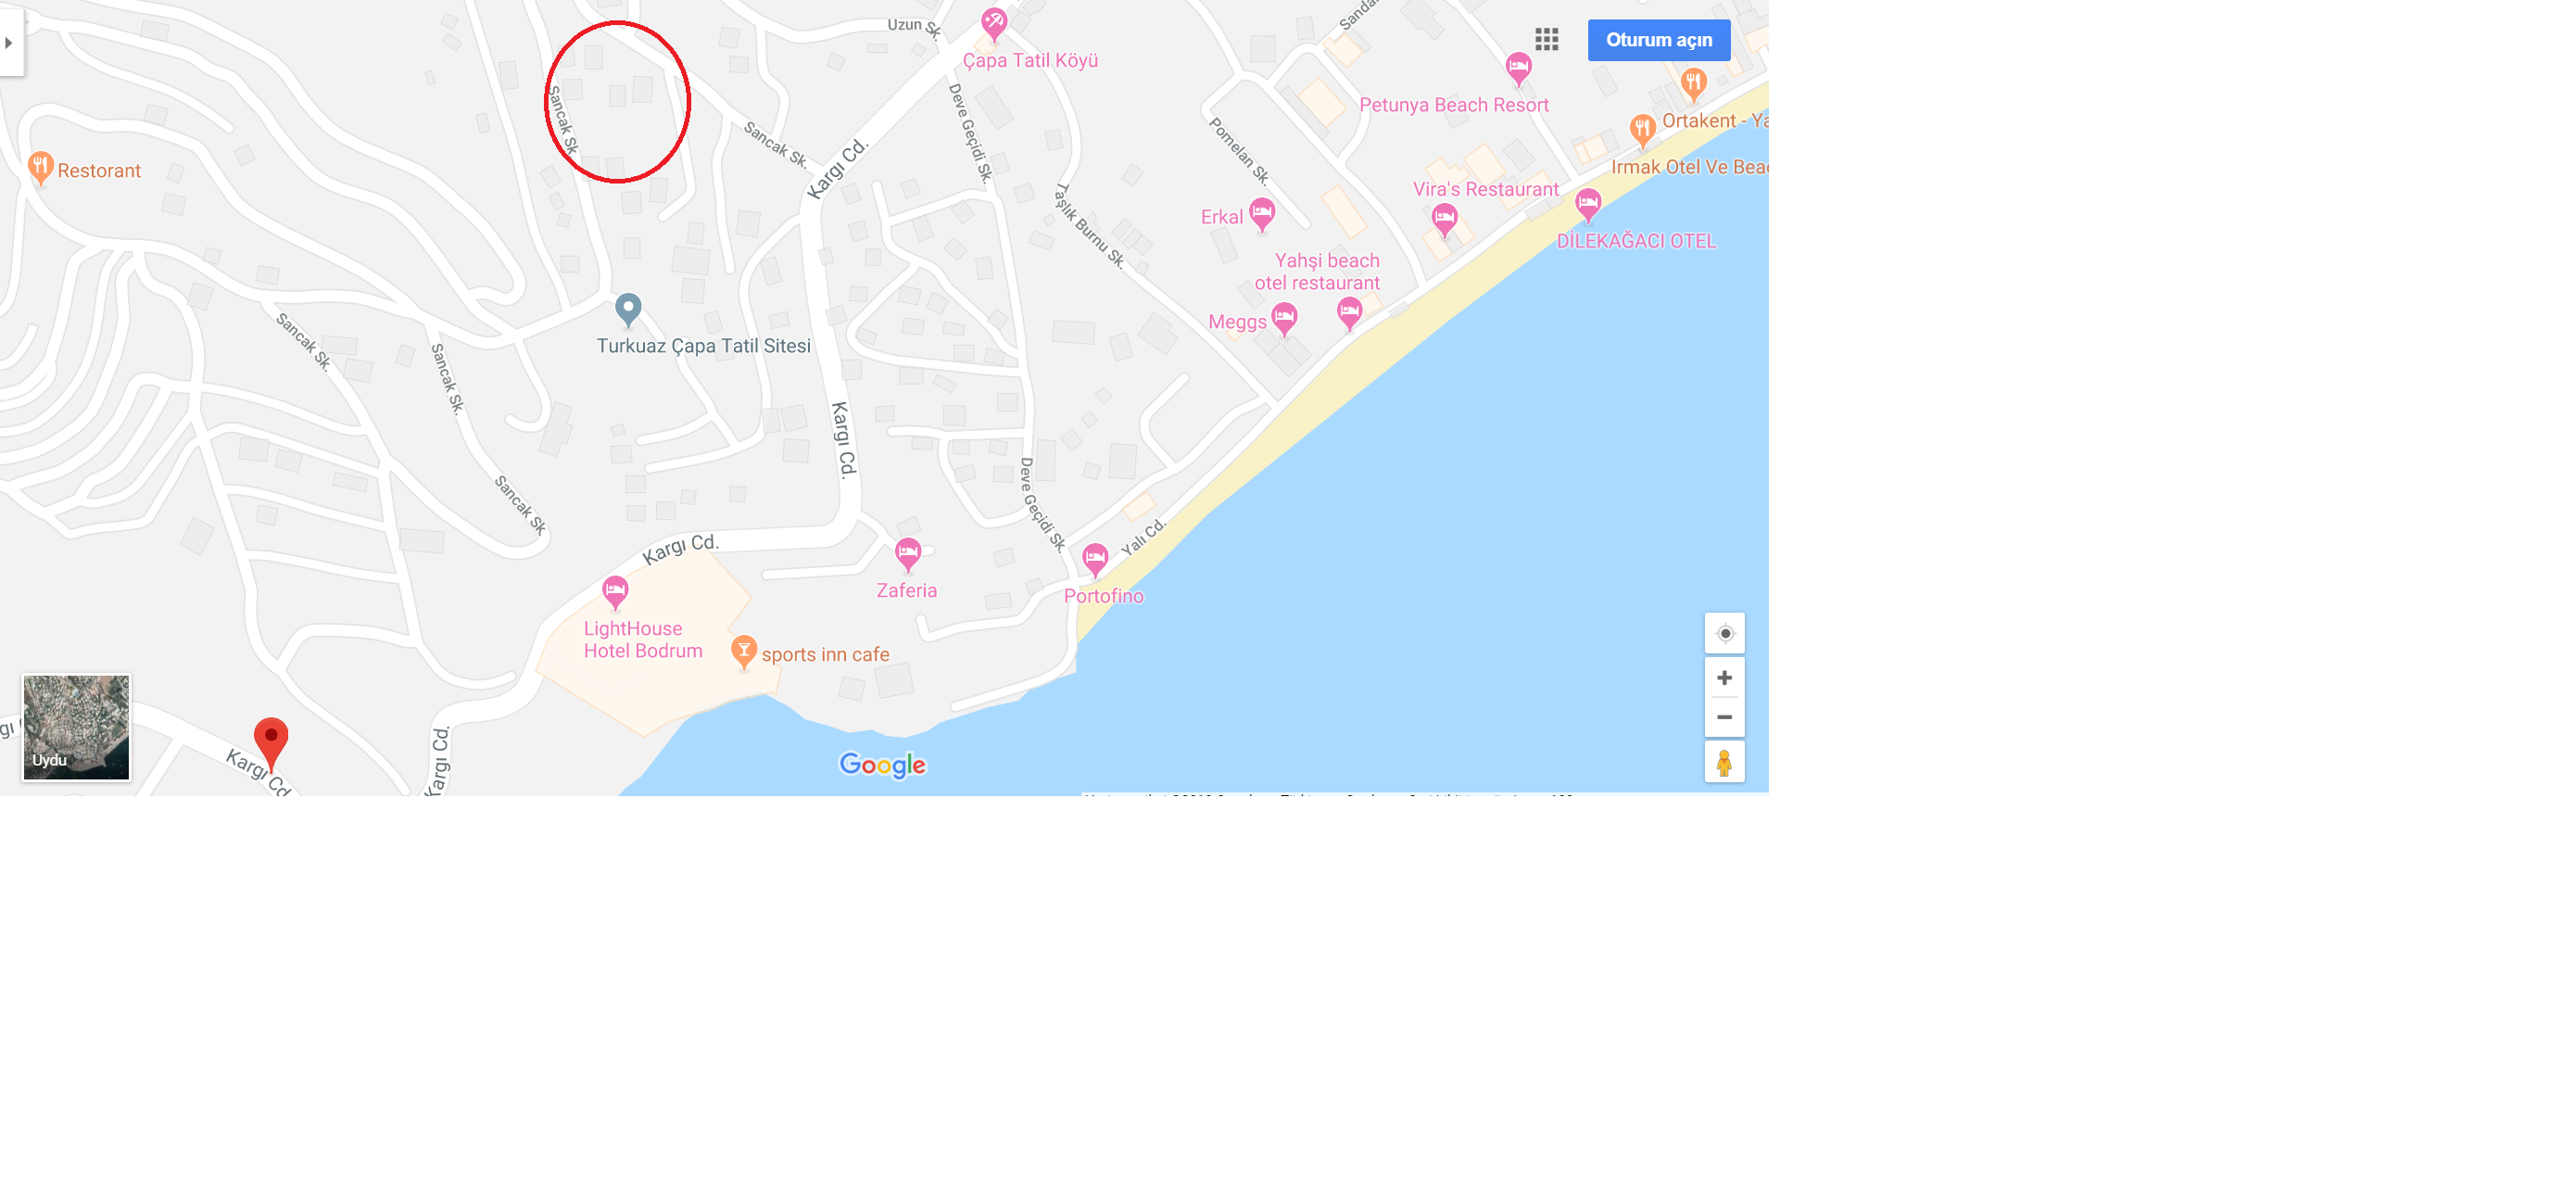The height and width of the screenshot is (1203, 2576).
Task: Click the Google logo on map
Action: (882, 765)
